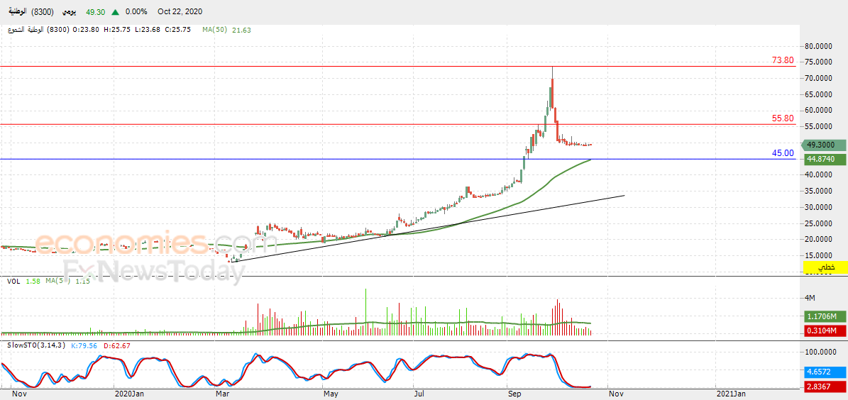Click the volume value 1.58
The width and height of the screenshot is (848, 400).
(x=33, y=281)
